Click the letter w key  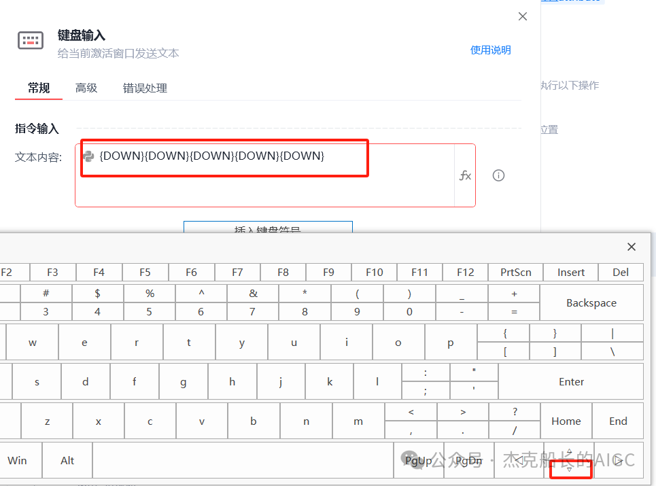pyautogui.click(x=32, y=342)
